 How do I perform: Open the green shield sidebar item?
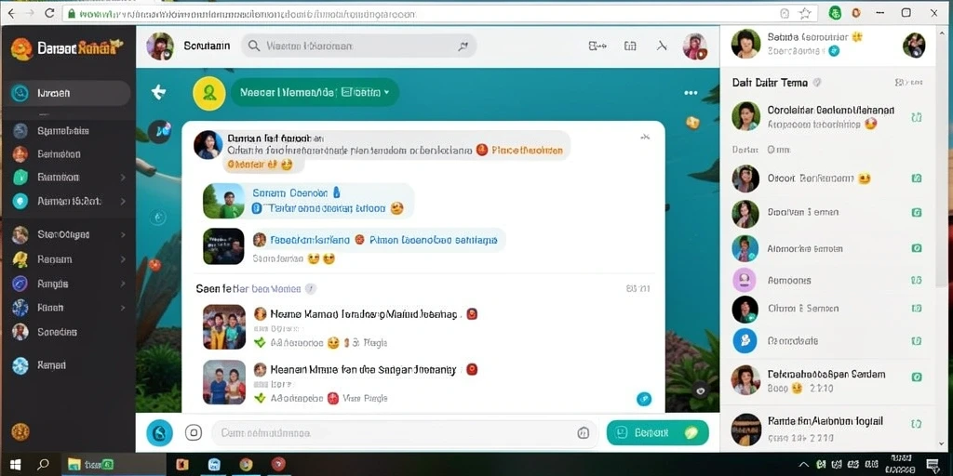pos(68,178)
